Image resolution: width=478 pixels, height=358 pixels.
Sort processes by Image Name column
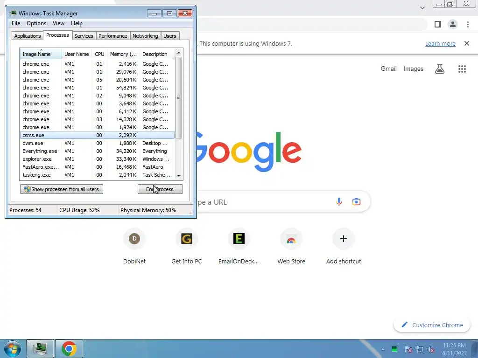(41, 54)
